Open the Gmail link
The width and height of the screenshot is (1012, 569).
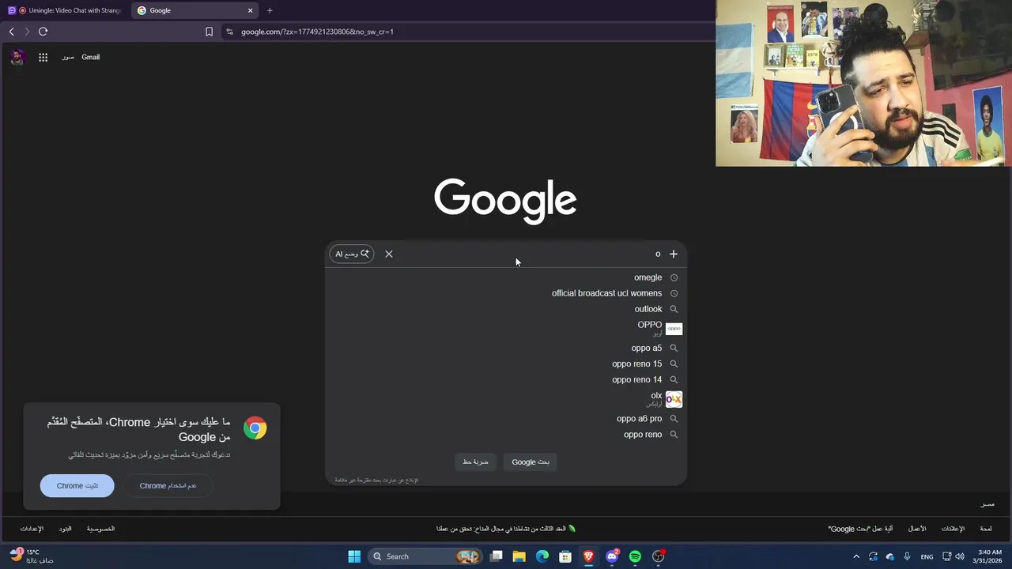(90, 57)
